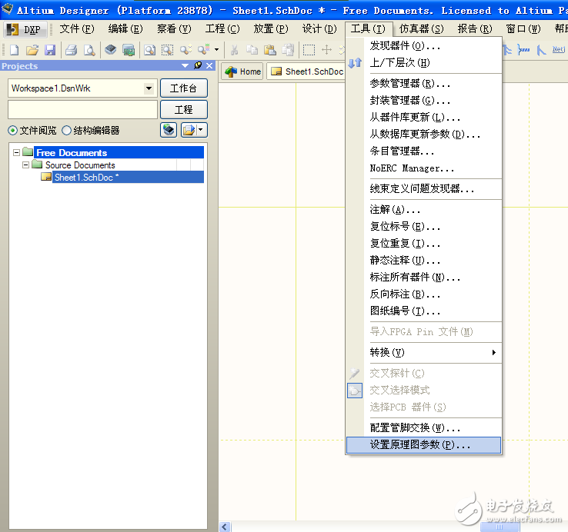Activate the zoom area tool
Viewport: 568px width, 532px height.
click(x=167, y=49)
